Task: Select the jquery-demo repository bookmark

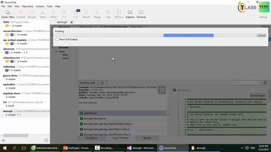Action: click(x=25, y=77)
